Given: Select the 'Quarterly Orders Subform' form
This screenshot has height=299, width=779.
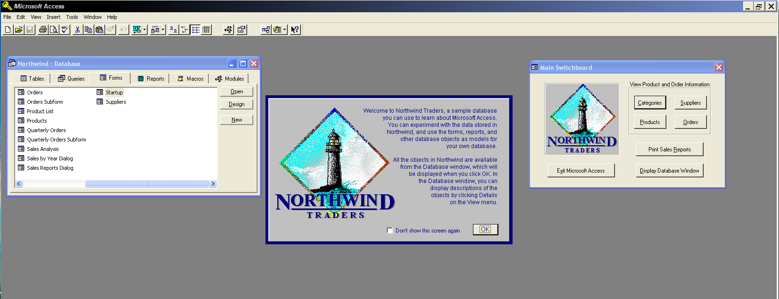Looking at the screenshot, I should coord(52,140).
